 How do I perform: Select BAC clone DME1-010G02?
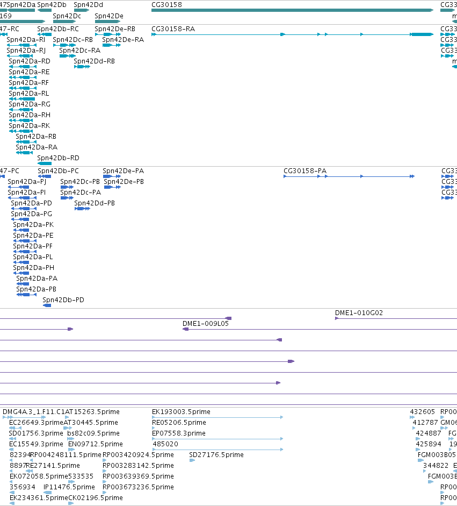pos(359,313)
